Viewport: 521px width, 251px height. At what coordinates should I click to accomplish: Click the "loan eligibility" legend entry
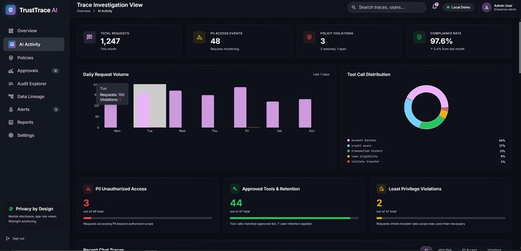363,157
